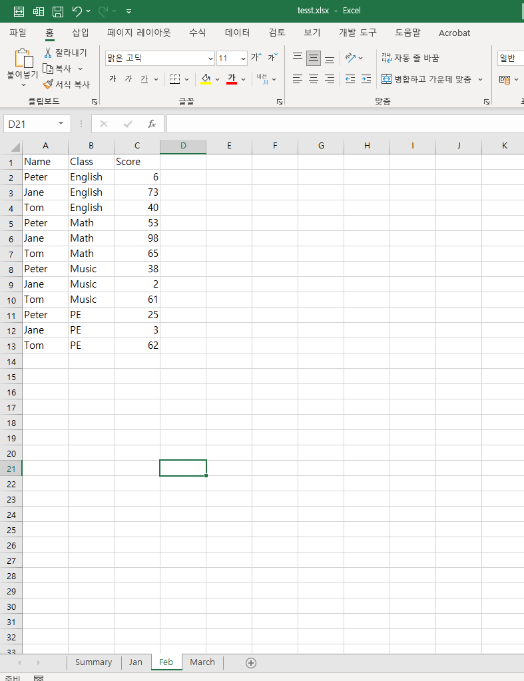The image size is (524, 681).
Task: Expand the paste options arrow
Action: pyautogui.click(x=23, y=86)
